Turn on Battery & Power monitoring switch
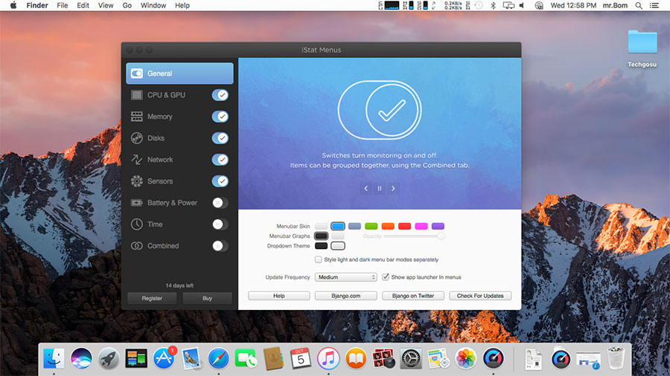This screenshot has height=376, width=670. pos(220,203)
